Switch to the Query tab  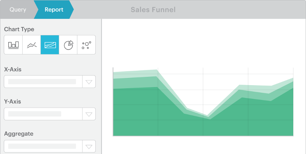pos(18,9)
